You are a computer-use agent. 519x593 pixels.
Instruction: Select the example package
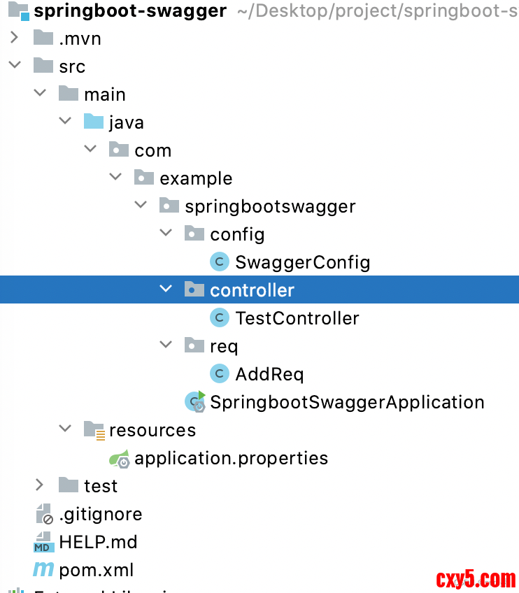[196, 178]
